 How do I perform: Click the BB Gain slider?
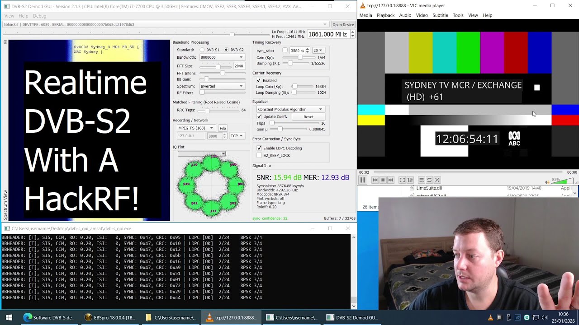click(222, 79)
